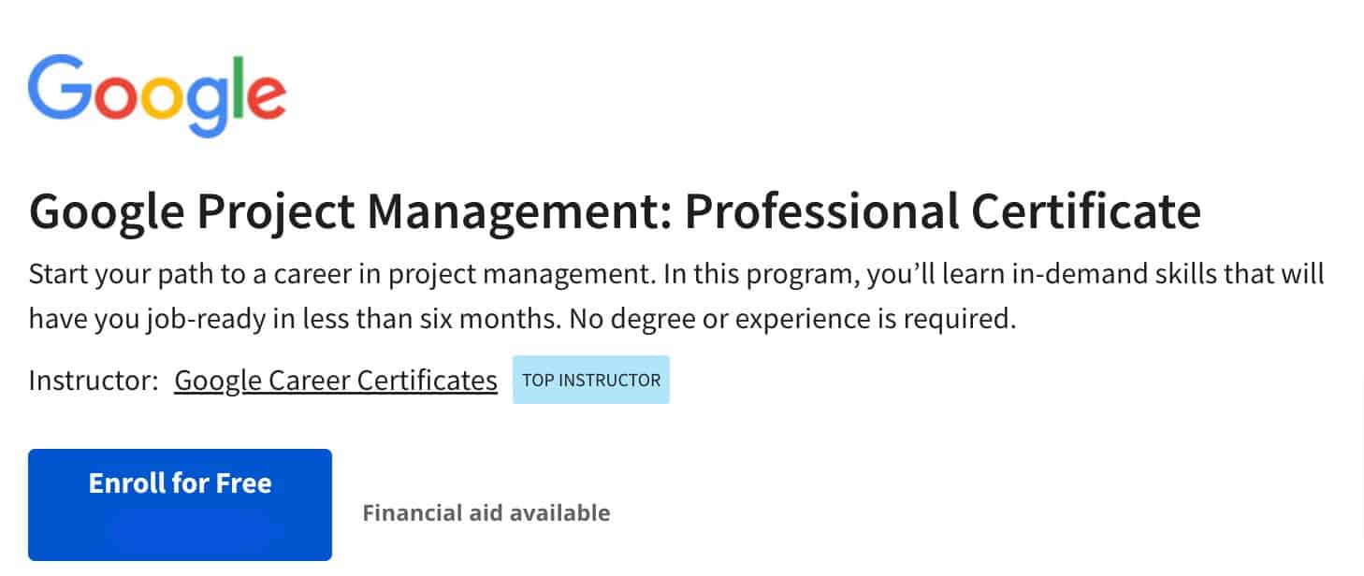1364x576 pixels.
Task: Click the blue instructor highlight badge
Action: (591, 380)
